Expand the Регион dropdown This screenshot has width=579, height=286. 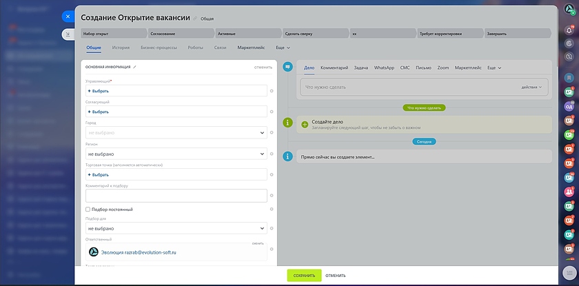pos(175,154)
